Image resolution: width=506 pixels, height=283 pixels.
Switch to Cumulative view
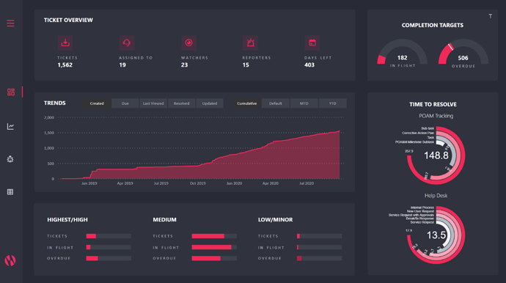[x=247, y=103]
